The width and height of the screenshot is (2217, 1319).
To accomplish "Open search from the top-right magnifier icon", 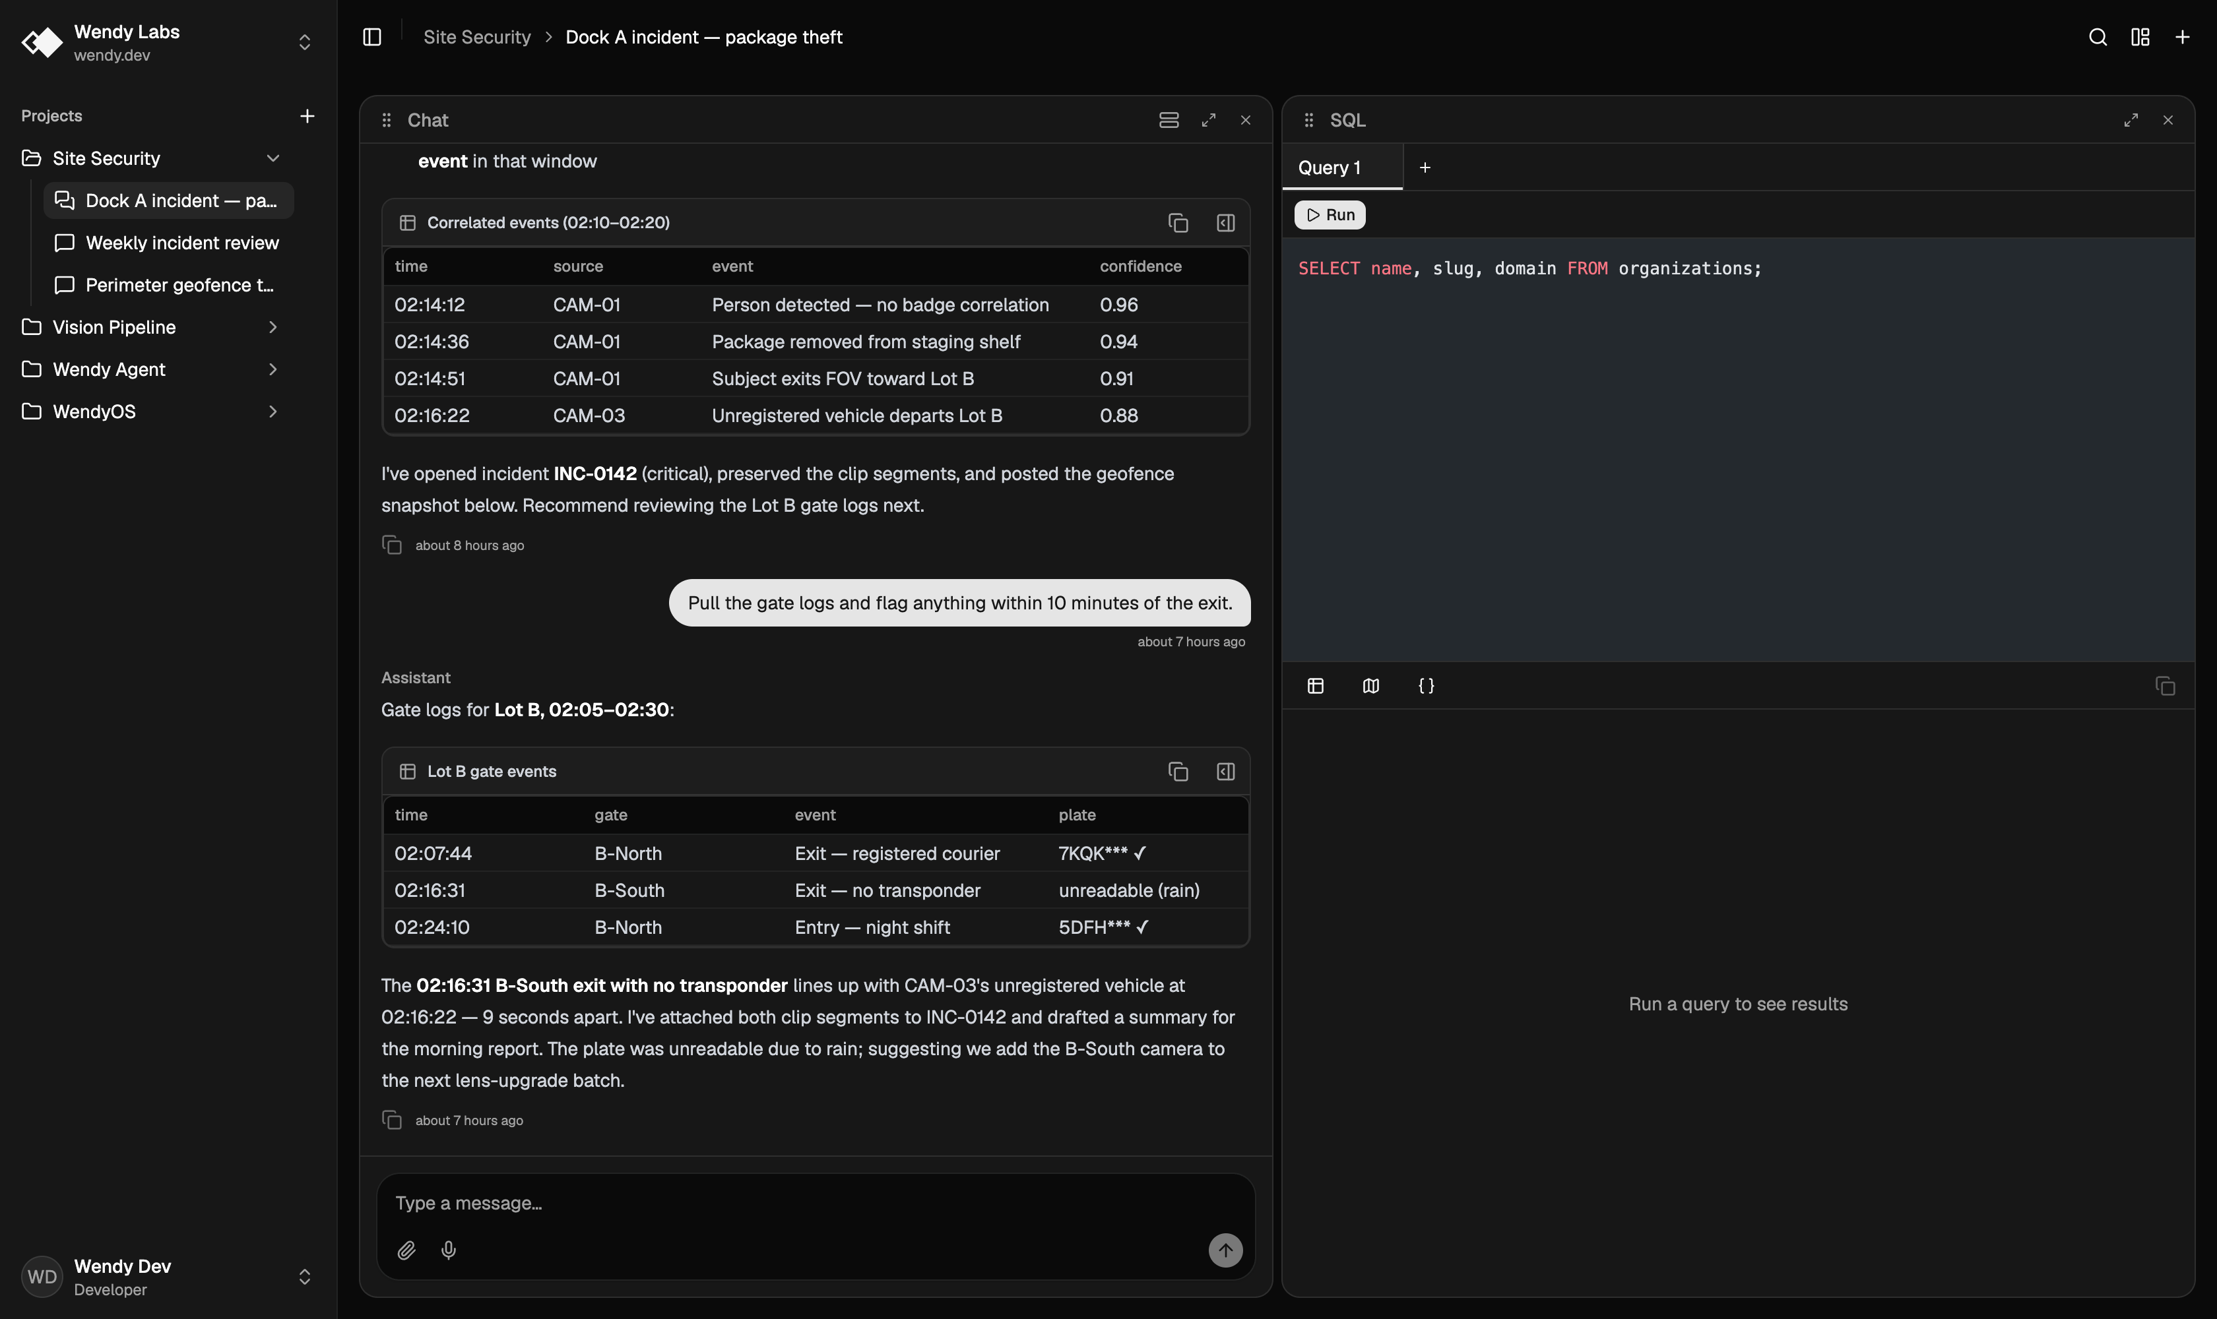I will [x=2098, y=36].
